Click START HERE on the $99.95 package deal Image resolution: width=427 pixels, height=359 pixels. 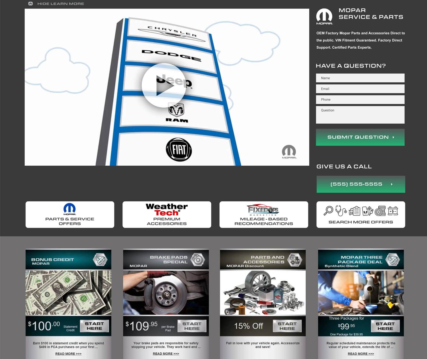point(385,326)
